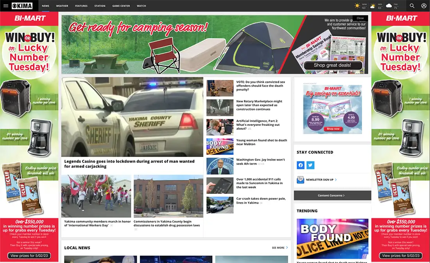
Task: Click the sunny current weather icon
Action: coord(357,6)
